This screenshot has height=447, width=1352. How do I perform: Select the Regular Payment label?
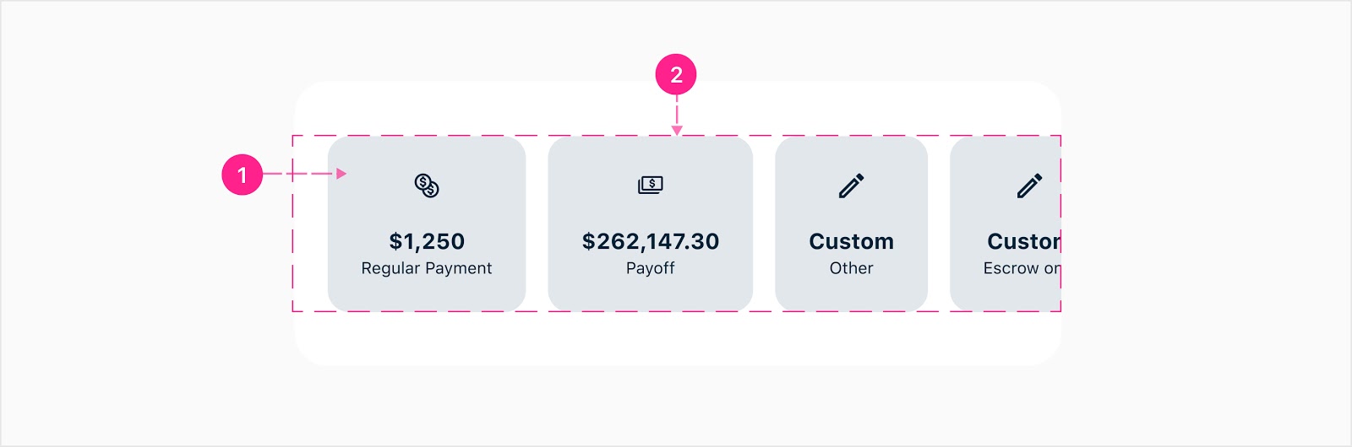click(x=427, y=268)
